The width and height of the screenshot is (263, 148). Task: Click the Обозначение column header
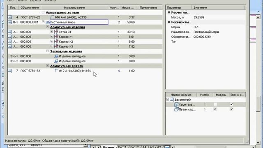30,7
